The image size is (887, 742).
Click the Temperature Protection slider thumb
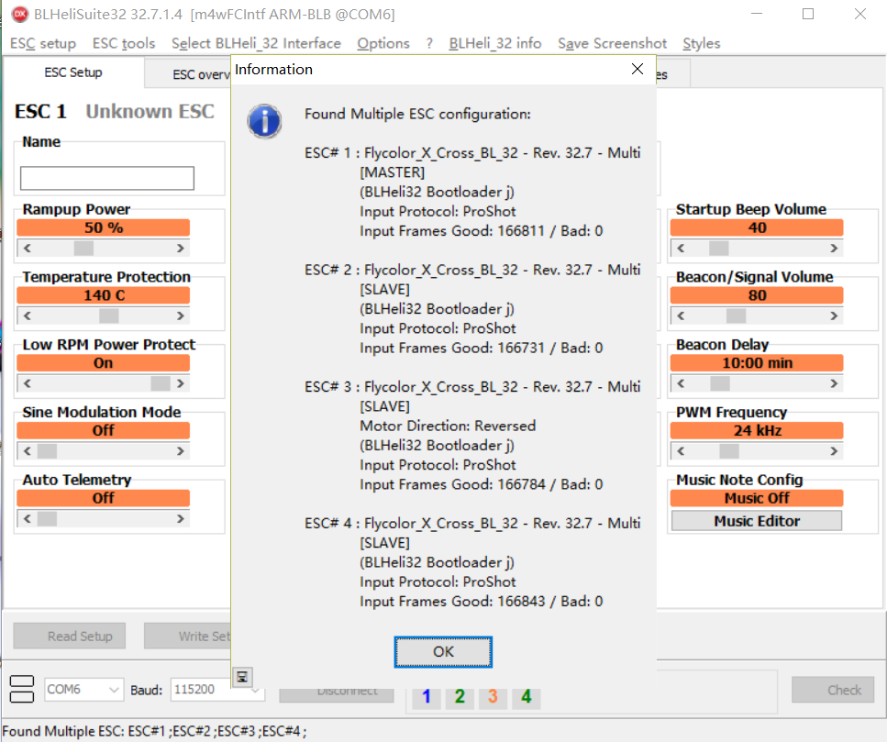coord(108,316)
